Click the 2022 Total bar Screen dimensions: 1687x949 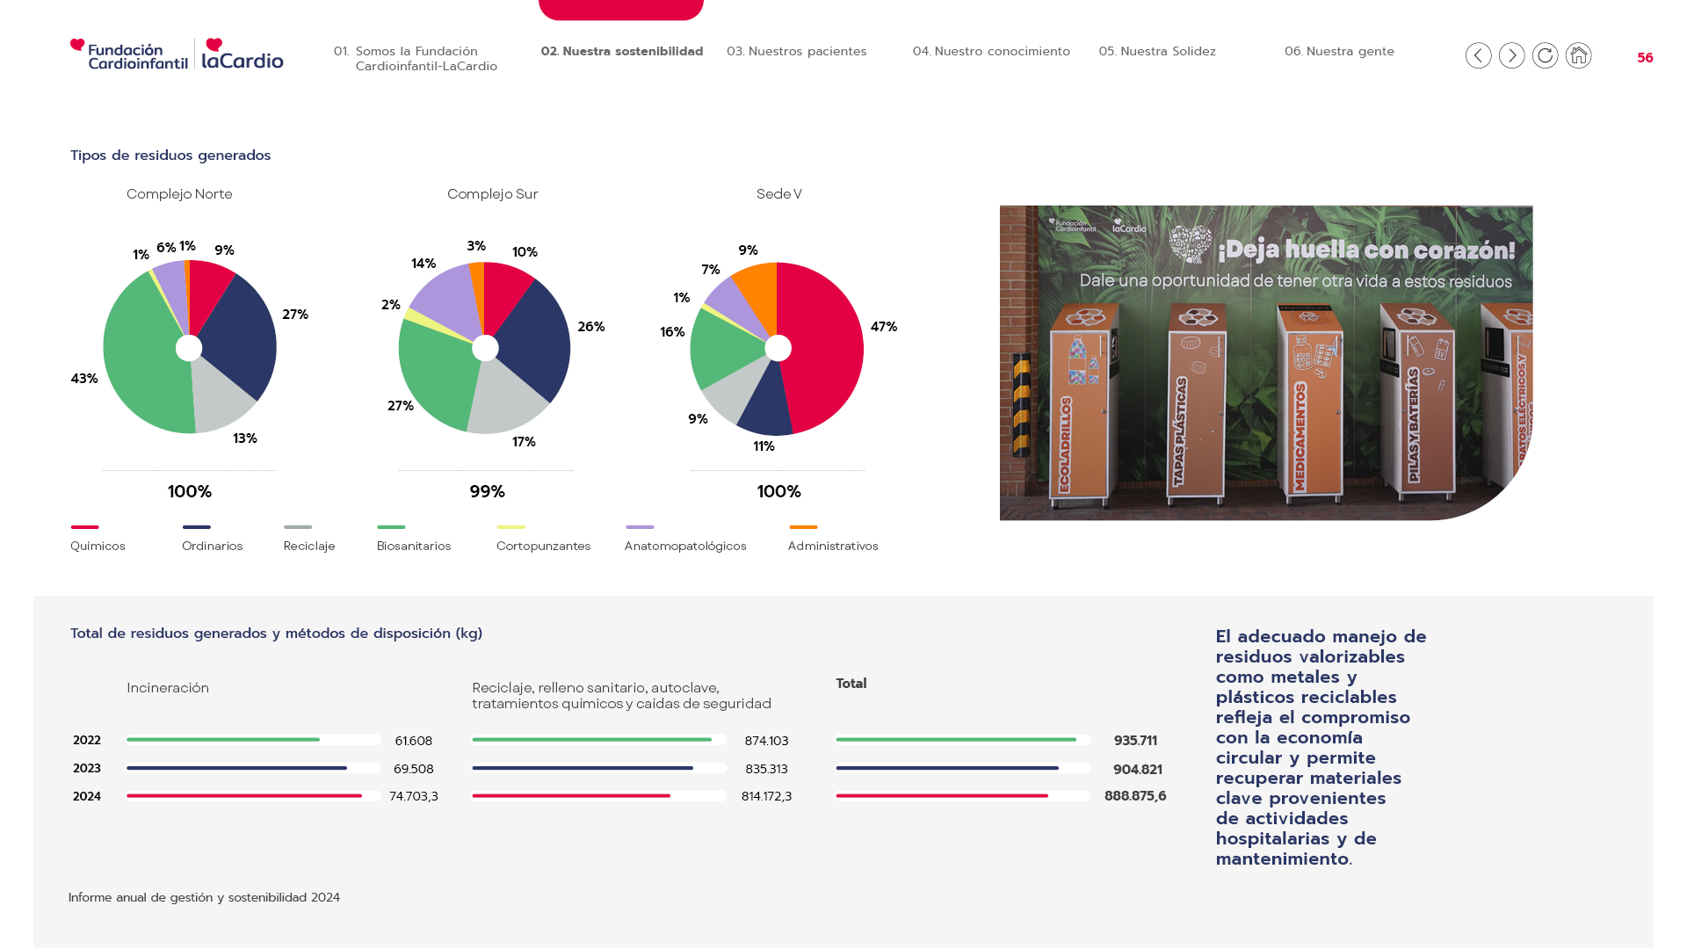pyautogui.click(x=963, y=740)
